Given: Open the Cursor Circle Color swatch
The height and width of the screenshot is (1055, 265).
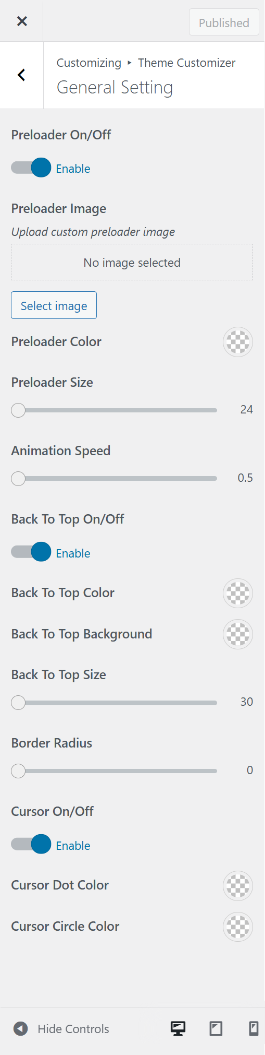Looking at the screenshot, I should coord(238,927).
